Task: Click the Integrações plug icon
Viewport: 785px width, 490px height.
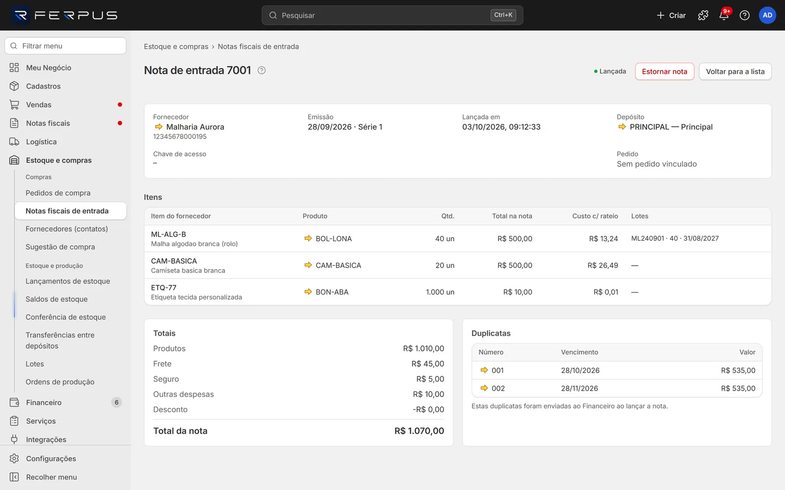Action: [x=14, y=440]
